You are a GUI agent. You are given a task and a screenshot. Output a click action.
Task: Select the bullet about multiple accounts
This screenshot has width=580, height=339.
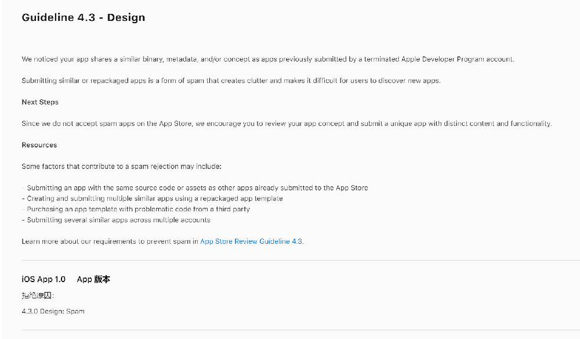[116, 220]
